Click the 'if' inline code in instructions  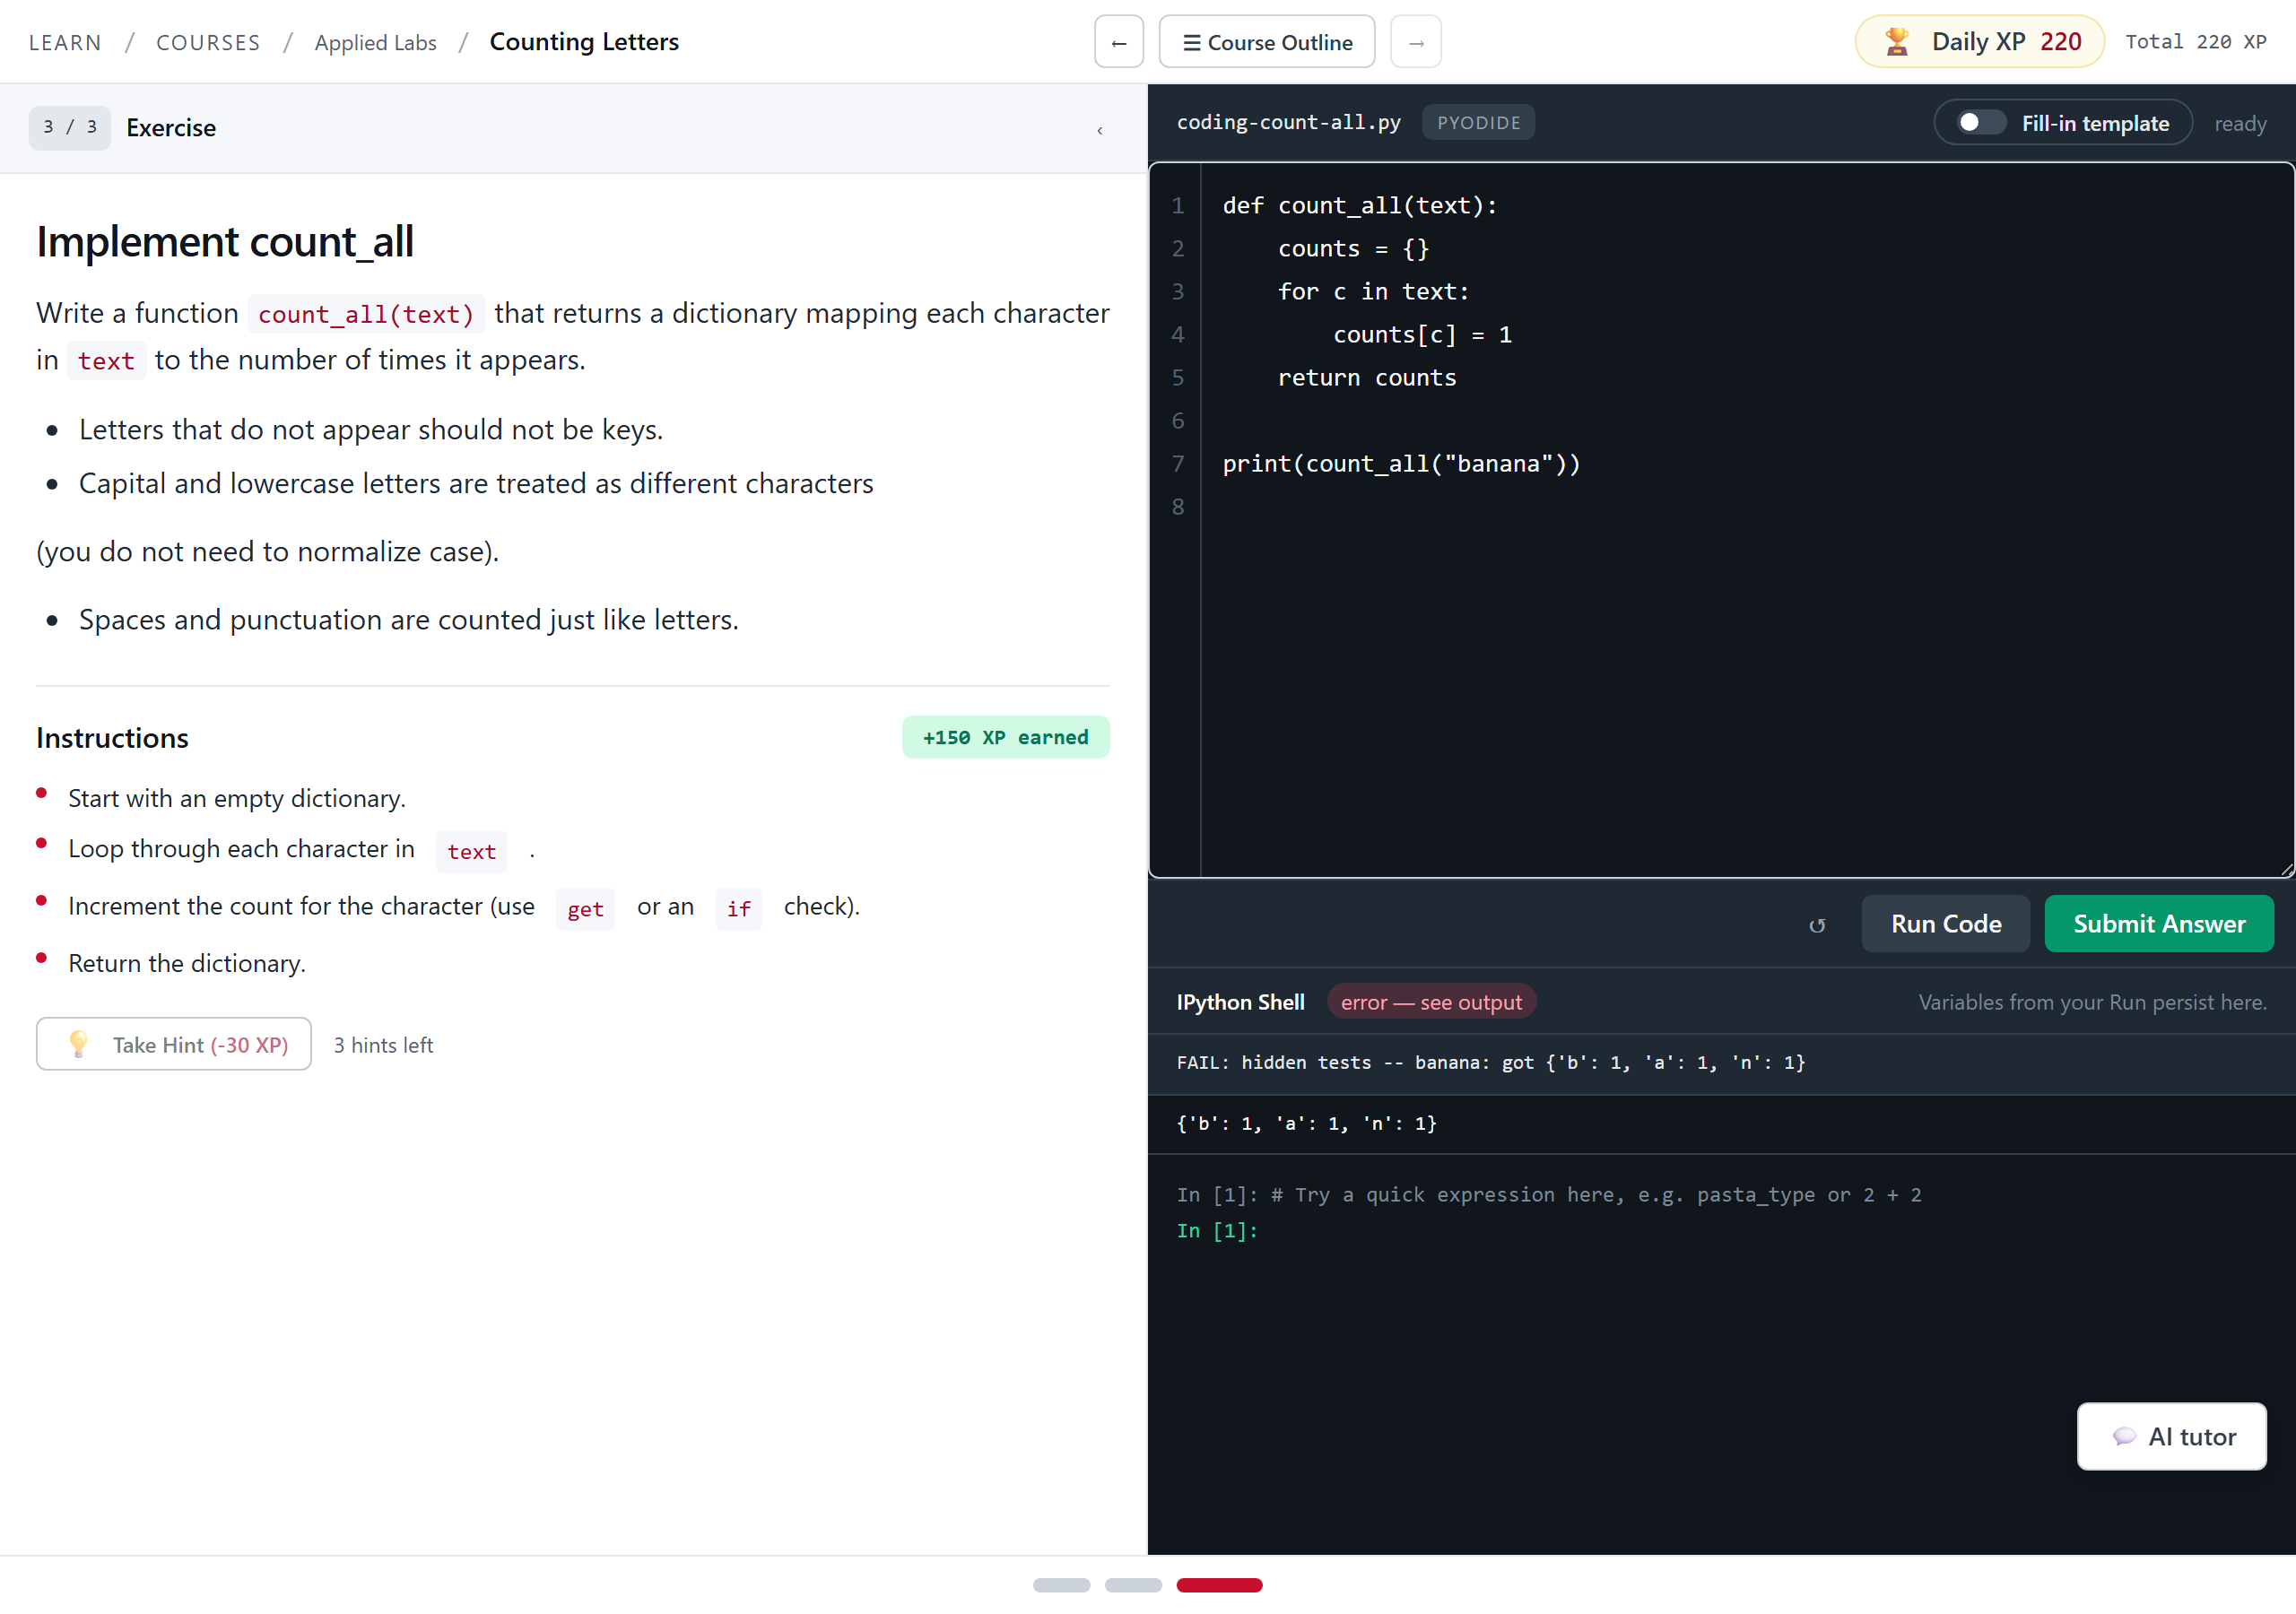point(738,908)
